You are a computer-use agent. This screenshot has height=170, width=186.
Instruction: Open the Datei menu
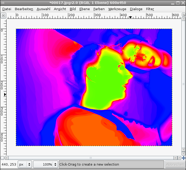7,9
